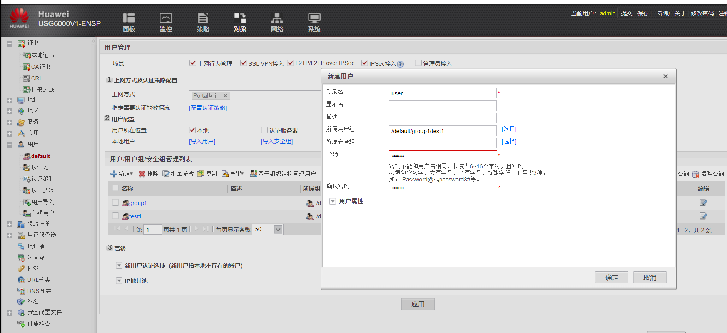
Task: Click the 标签 sidebar icon
Action: 21,268
